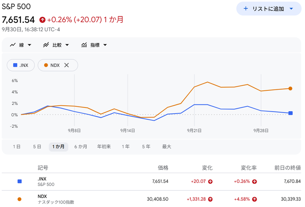Click the .INX symbol in table

pyautogui.click(x=42, y=179)
